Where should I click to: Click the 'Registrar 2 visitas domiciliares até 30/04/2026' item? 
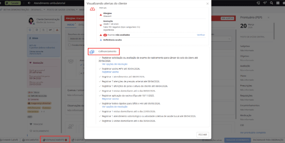[129, 121]
